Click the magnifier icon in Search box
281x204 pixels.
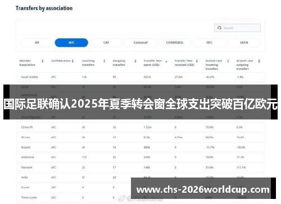click(219, 28)
